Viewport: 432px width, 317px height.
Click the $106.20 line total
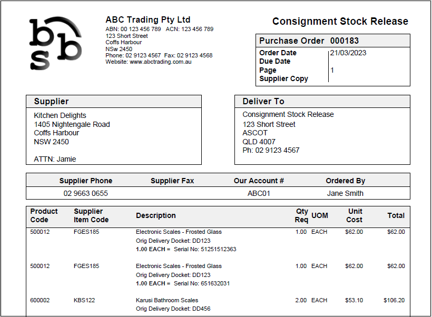click(x=394, y=300)
